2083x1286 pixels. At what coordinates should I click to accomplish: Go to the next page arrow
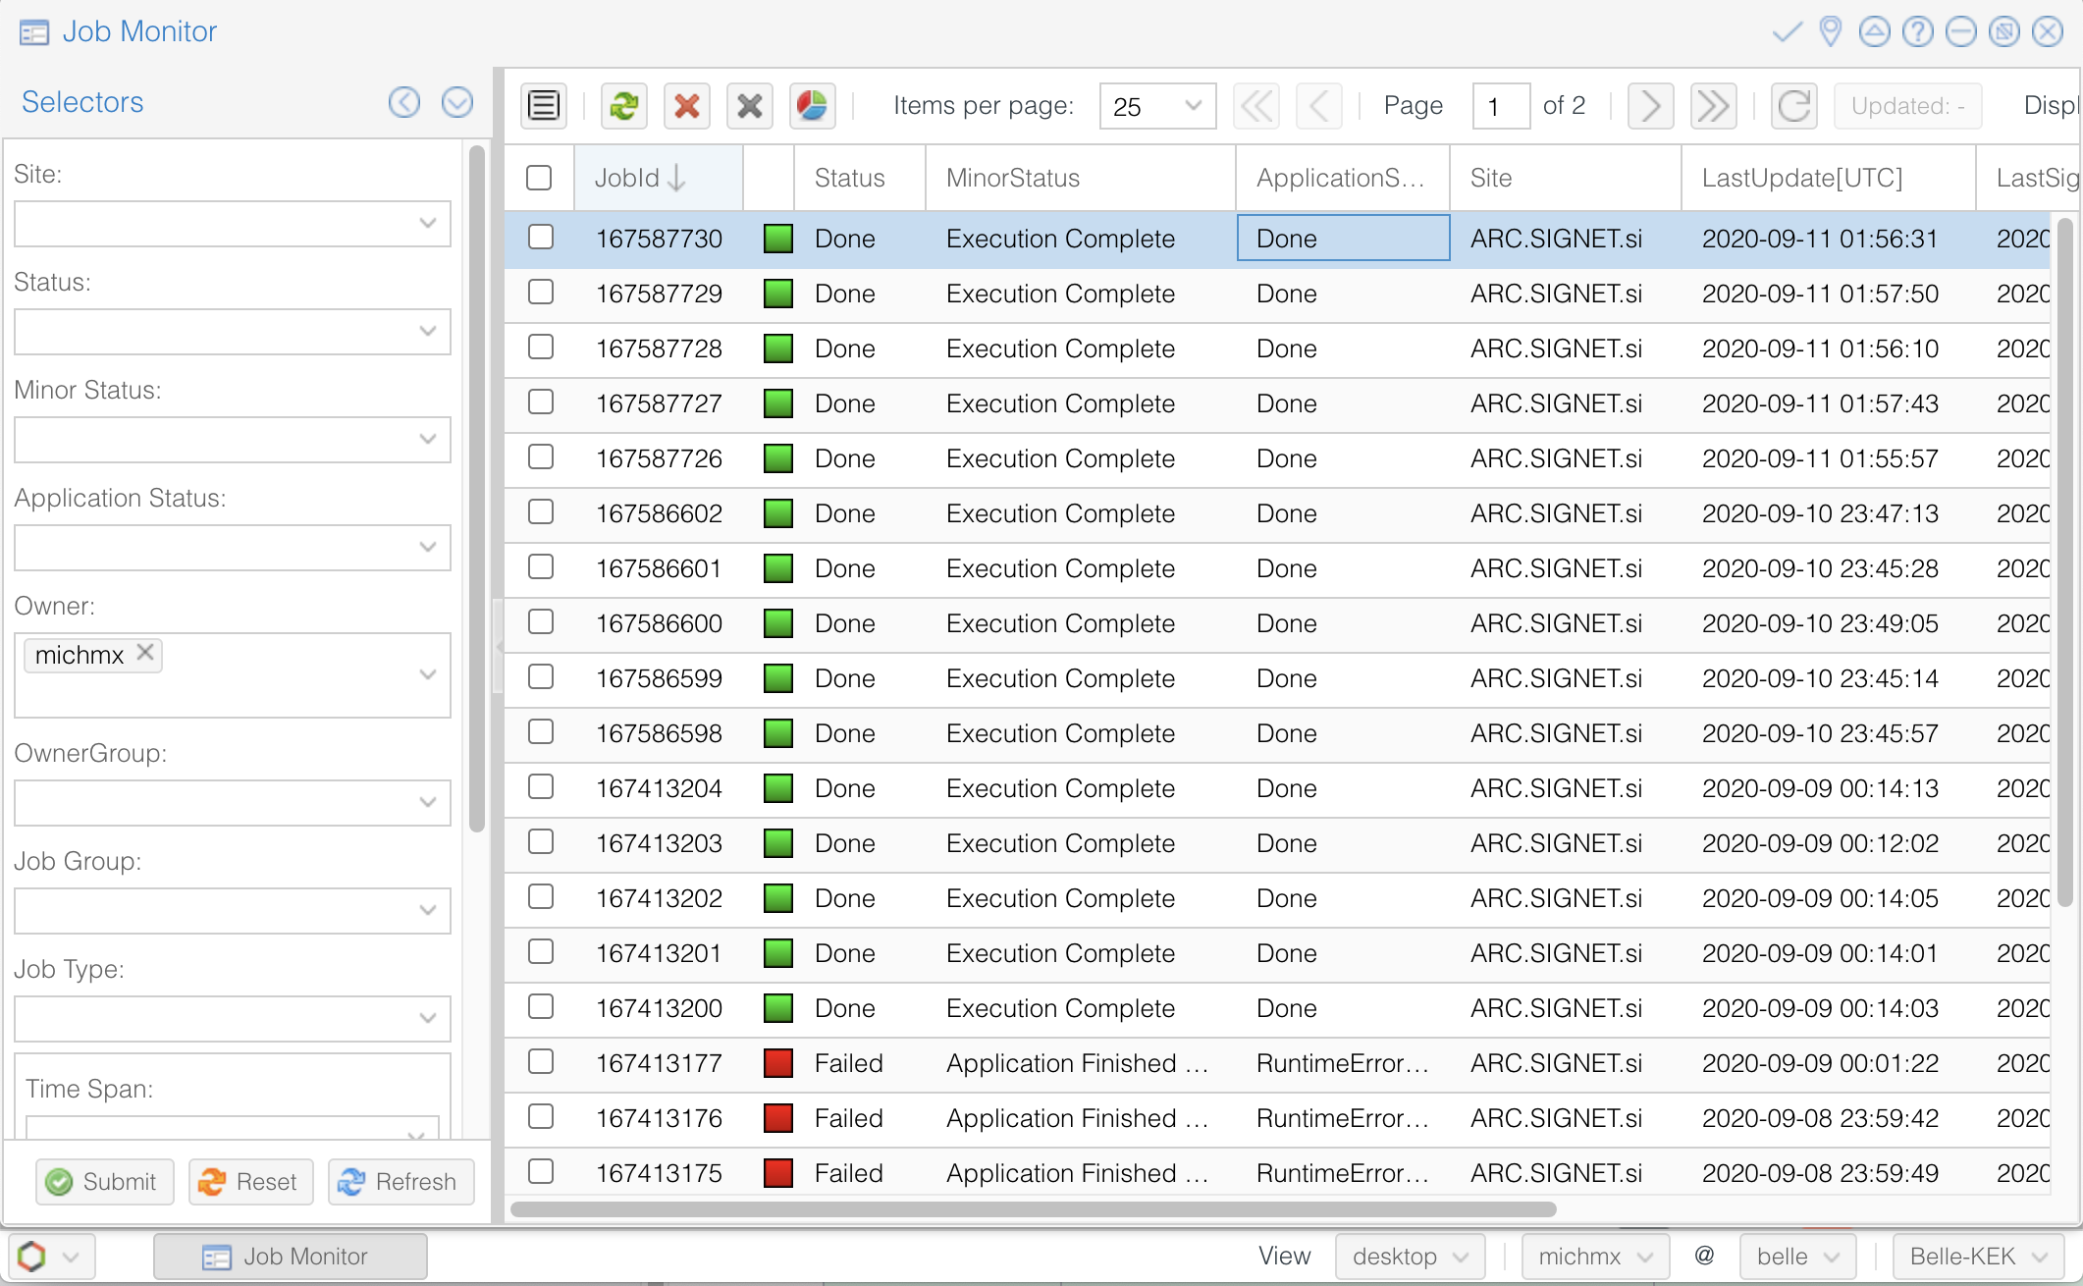1650,105
